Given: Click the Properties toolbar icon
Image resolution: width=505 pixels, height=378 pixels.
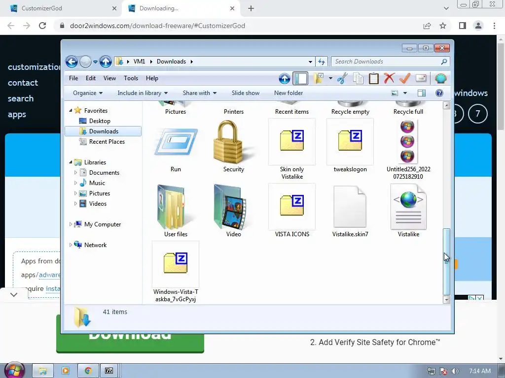Looking at the screenshot, I should click(421, 78).
